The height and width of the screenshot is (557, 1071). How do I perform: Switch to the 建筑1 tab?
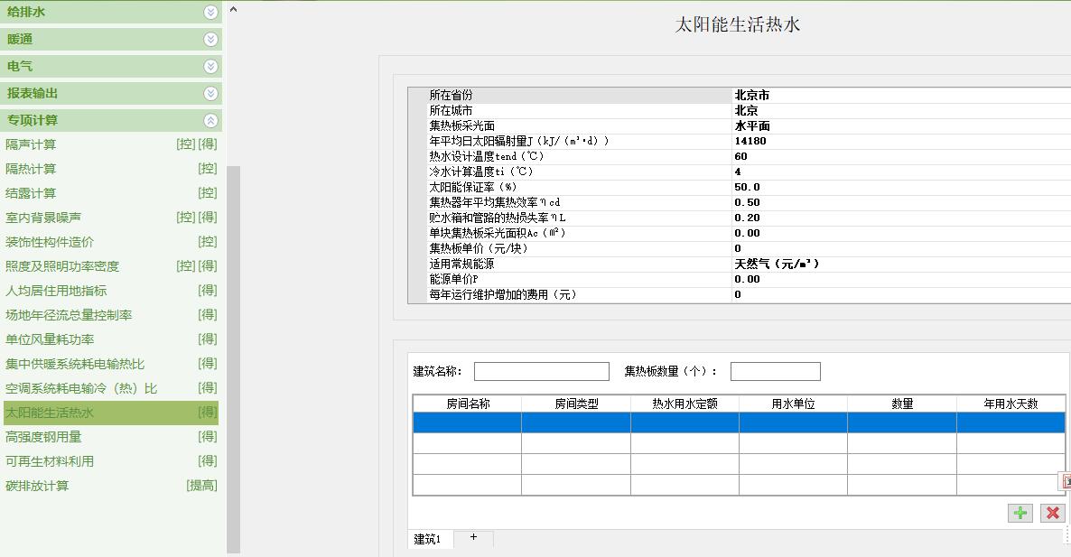[x=430, y=538]
